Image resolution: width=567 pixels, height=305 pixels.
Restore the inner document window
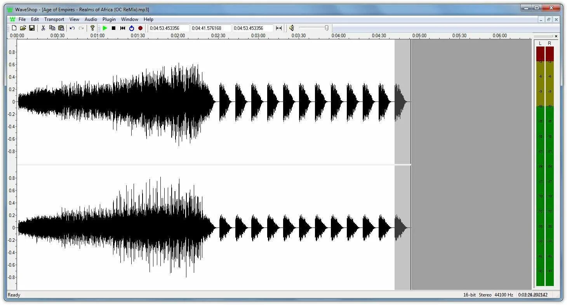pyautogui.click(x=549, y=19)
